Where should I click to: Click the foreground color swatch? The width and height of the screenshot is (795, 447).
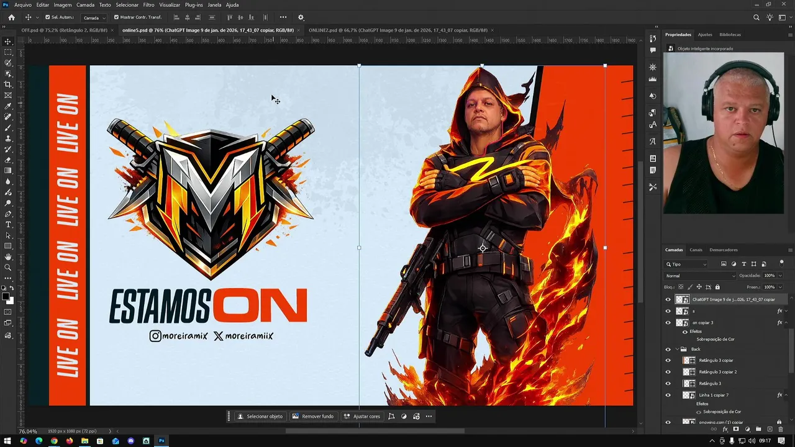tap(6, 297)
